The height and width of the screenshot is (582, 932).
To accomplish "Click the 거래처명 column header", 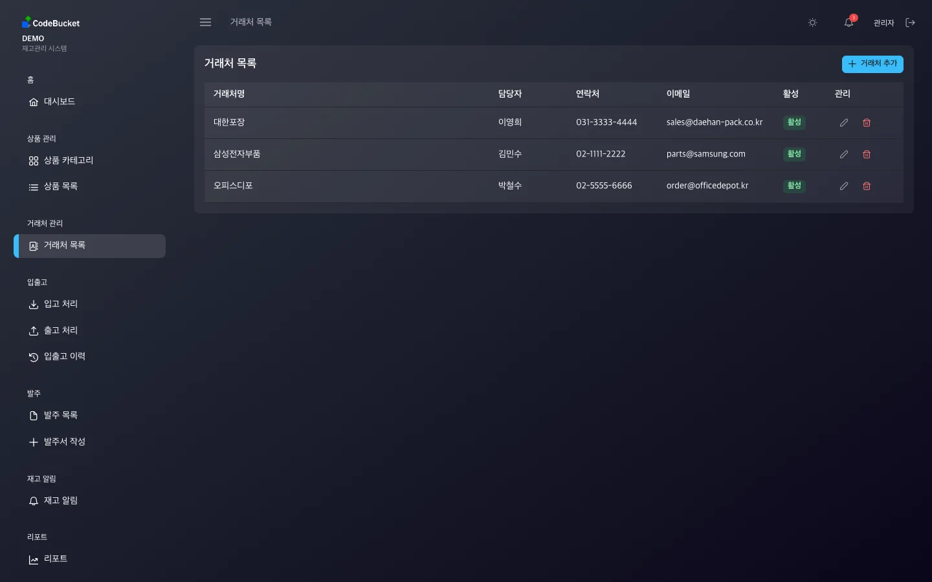I will click(x=228, y=94).
